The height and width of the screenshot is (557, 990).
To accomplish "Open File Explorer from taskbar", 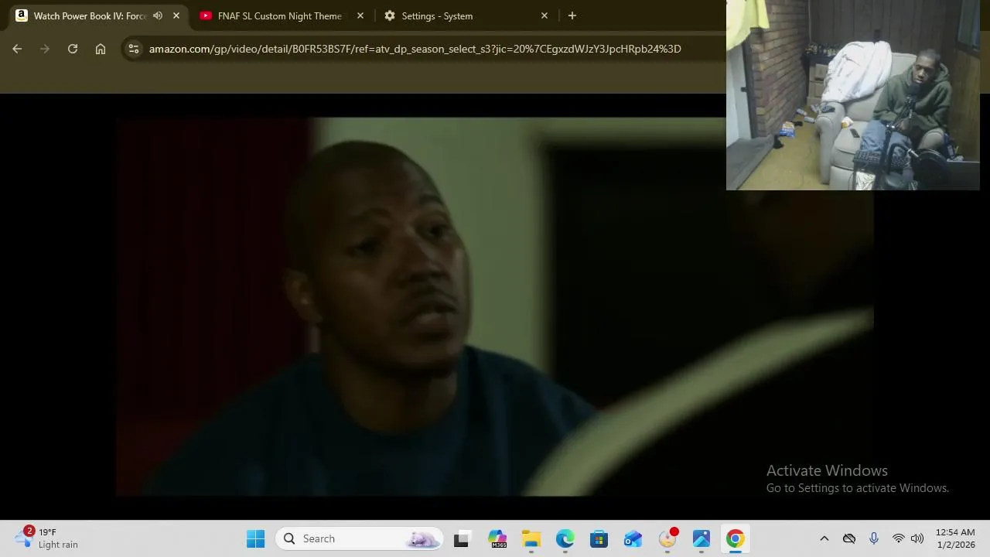I will [531, 538].
